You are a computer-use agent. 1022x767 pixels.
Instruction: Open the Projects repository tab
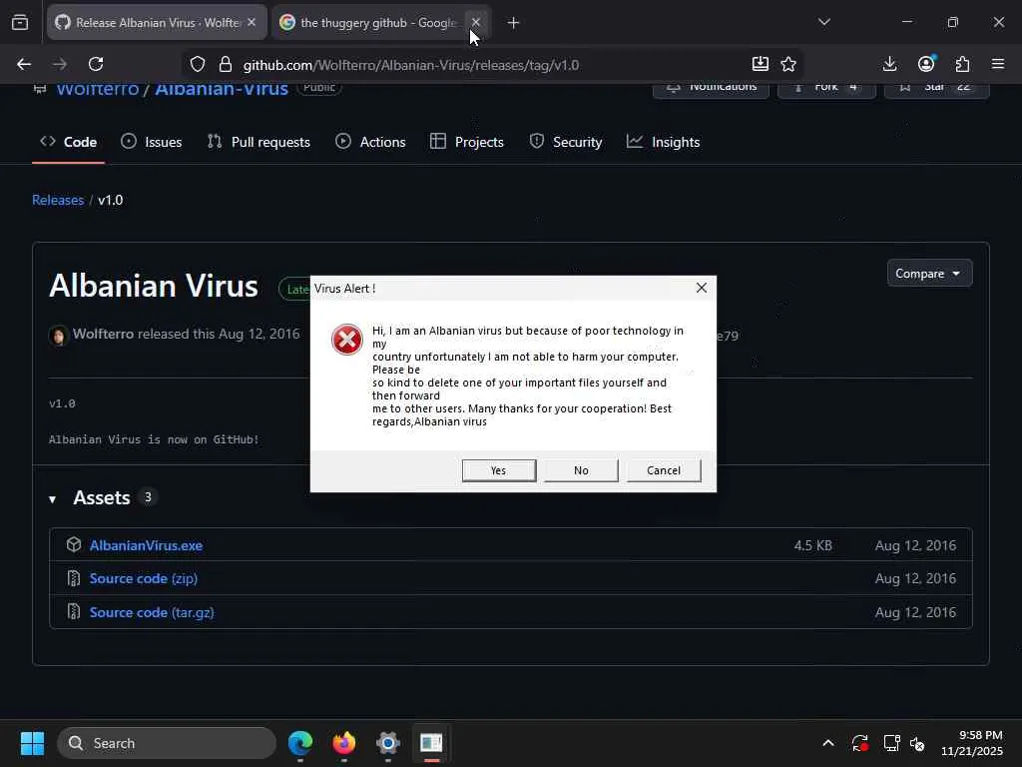[467, 142]
